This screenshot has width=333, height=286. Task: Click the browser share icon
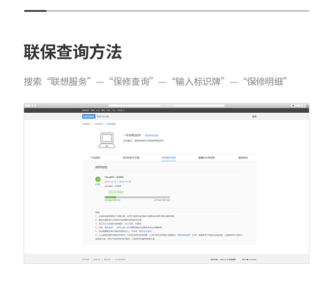pos(298,106)
